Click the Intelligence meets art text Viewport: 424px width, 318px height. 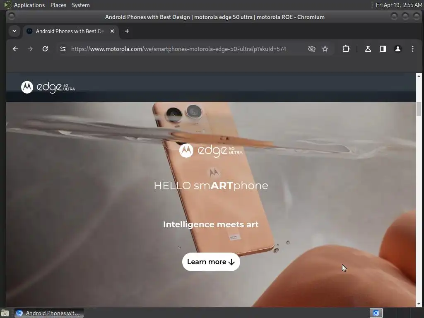(x=211, y=224)
